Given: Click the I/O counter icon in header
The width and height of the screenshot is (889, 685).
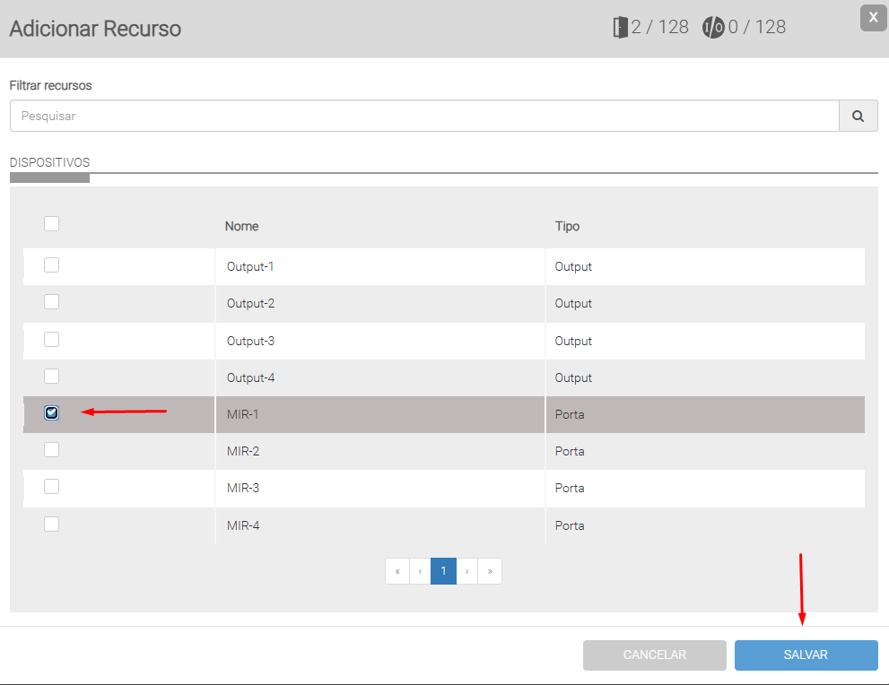Looking at the screenshot, I should tap(713, 28).
